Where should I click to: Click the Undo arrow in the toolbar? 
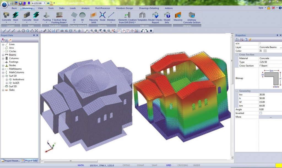(x=142, y=31)
